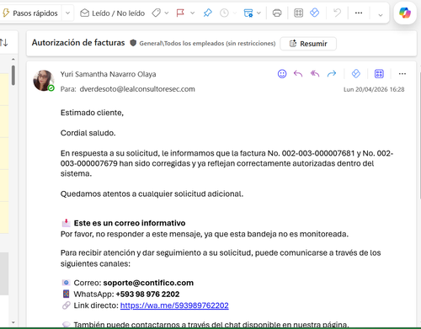Flag this message with the red flag

click(180, 13)
